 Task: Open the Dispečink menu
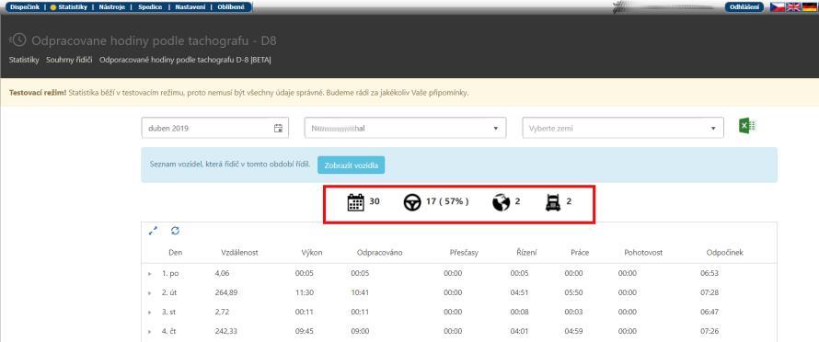(25, 6)
